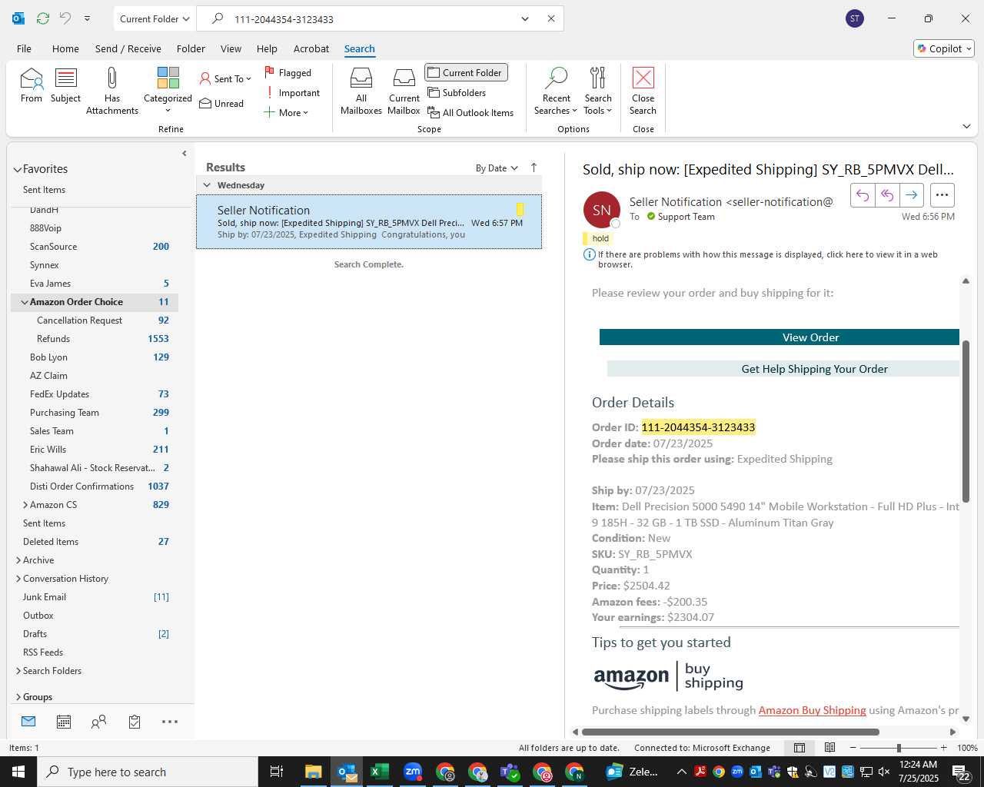
Task: Open Search Tools menu
Action: click(x=598, y=91)
